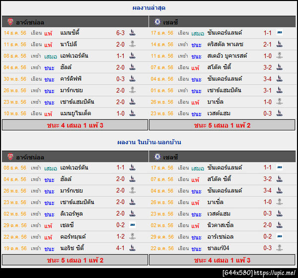Click competition icon in นาโปลี row

coord(132,44)
